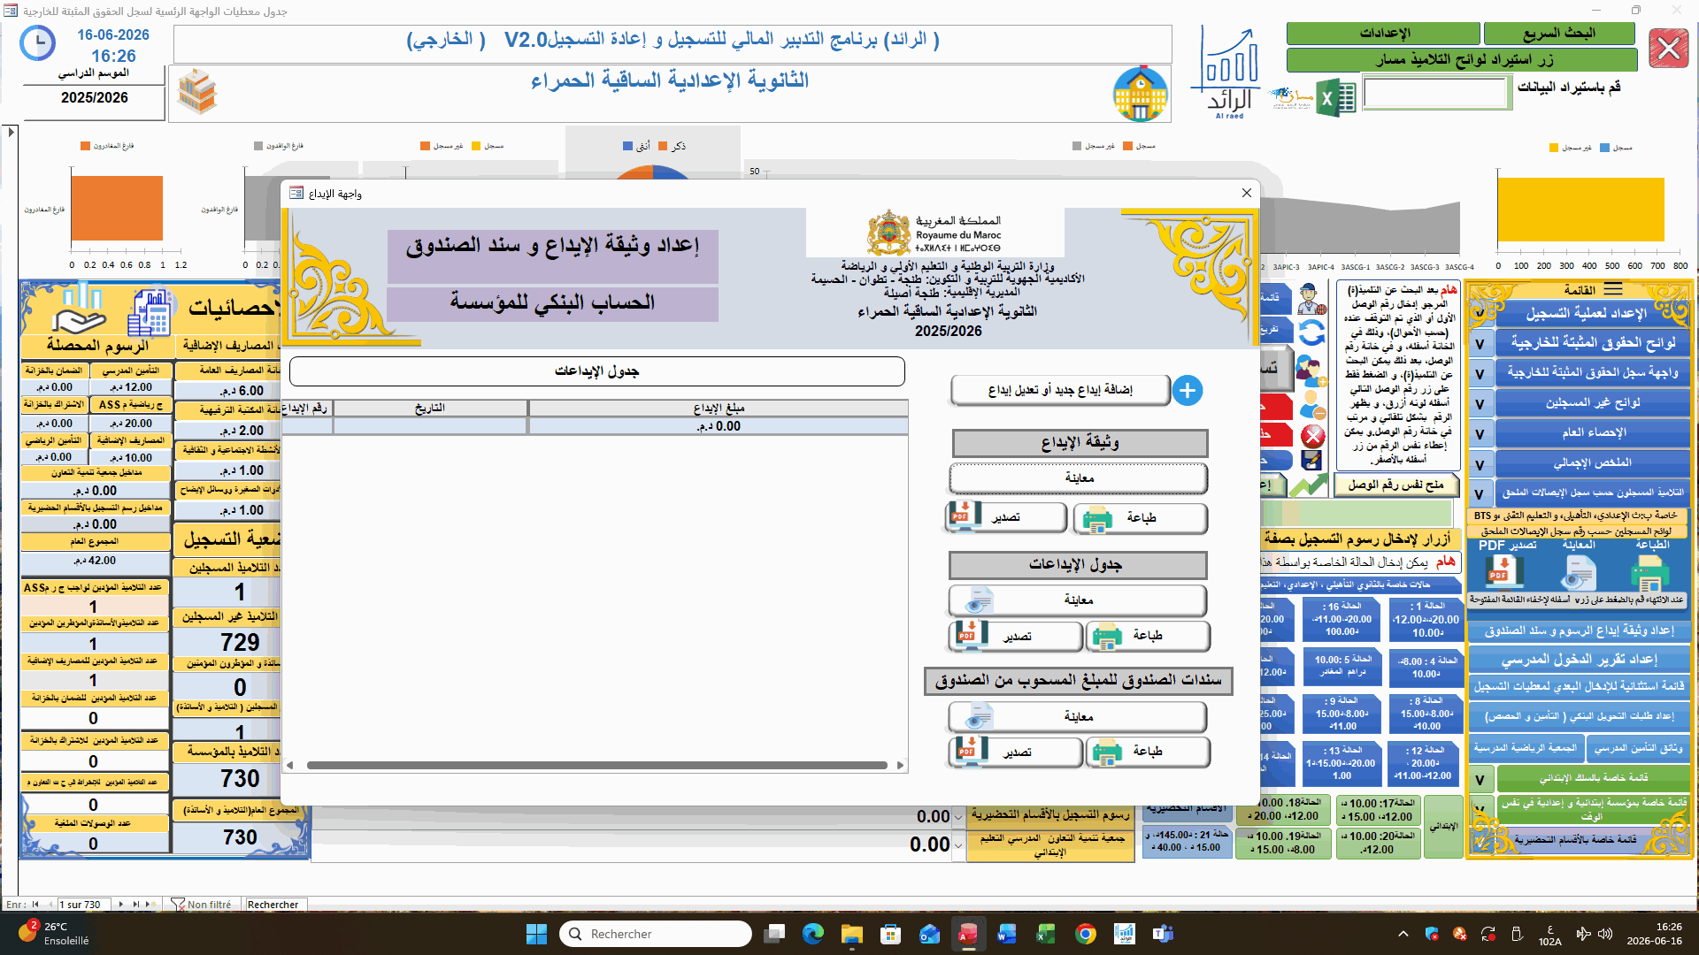Expand V next to واجهة سجل الحقوق المثبتة
Image resolution: width=1699 pixels, height=955 pixels.
point(1480,374)
